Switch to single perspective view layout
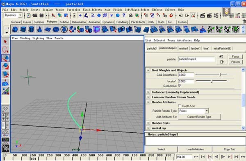This screenshot has width=246, height=161. [5, 109]
